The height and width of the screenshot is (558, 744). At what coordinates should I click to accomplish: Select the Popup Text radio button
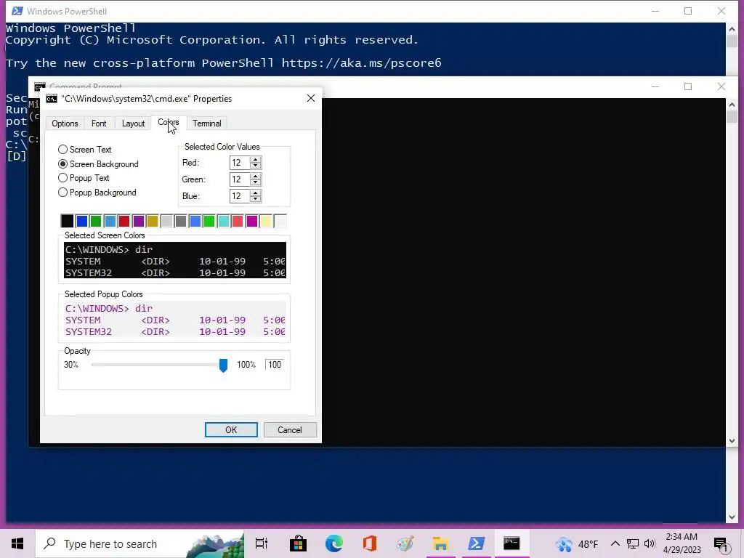coord(62,178)
